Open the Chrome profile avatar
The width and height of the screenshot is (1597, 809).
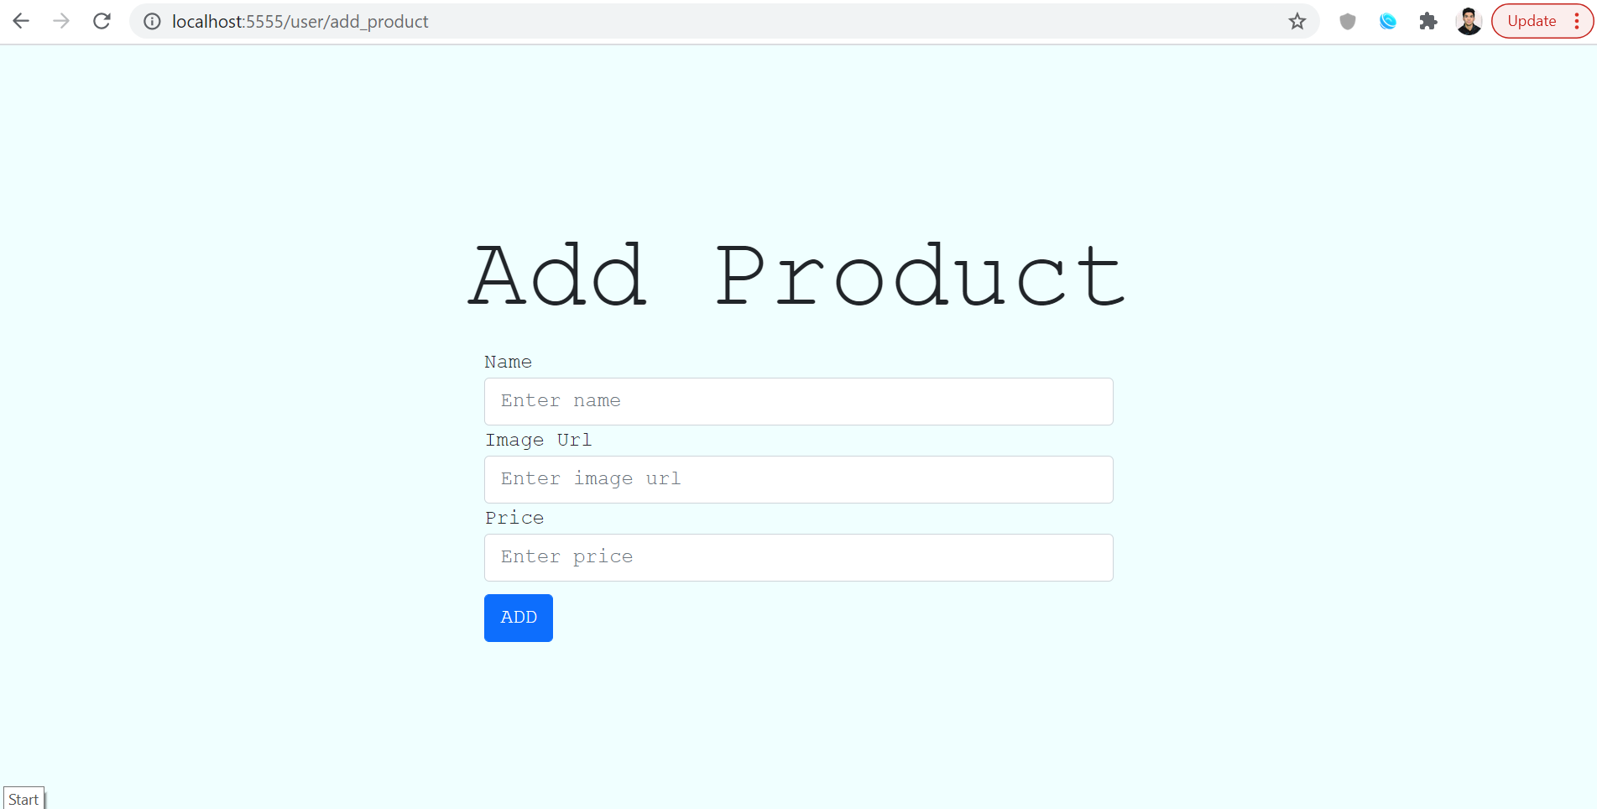[x=1469, y=21]
